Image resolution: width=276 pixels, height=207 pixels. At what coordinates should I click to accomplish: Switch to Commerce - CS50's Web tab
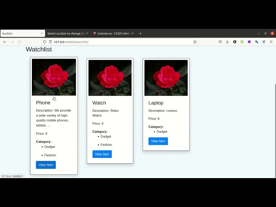click(113, 34)
